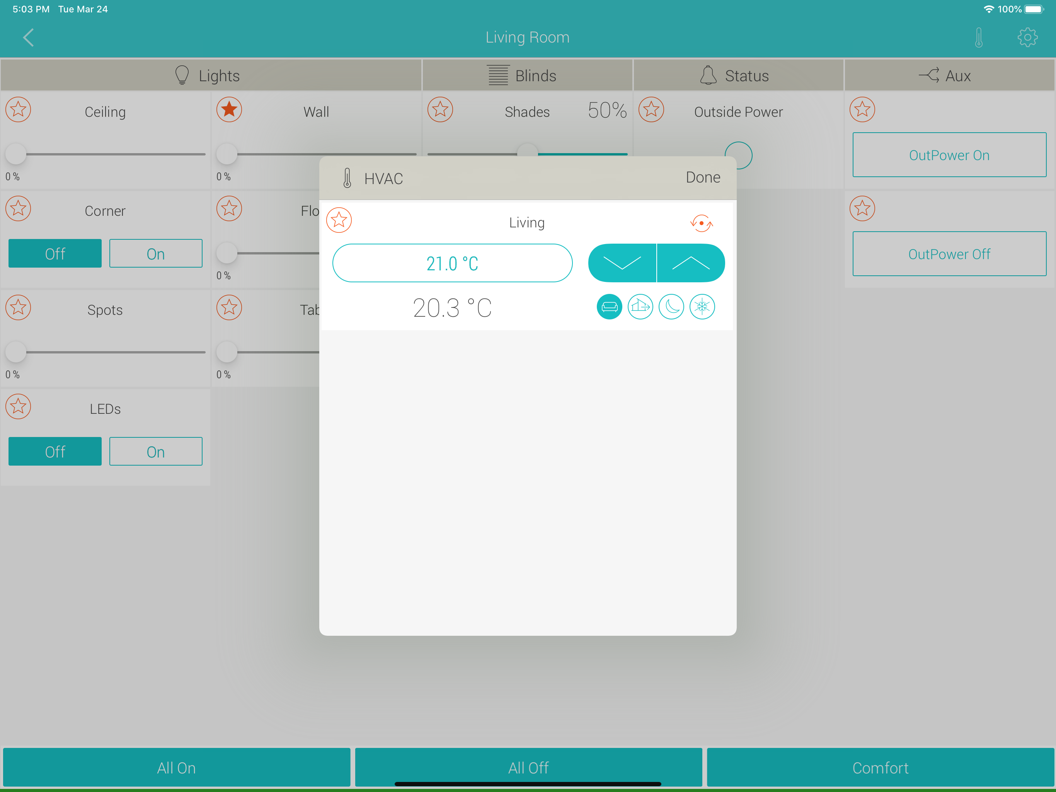Viewport: 1056px width, 792px height.
Task: Click Ceiling dimmer slider handle
Action: (16, 154)
